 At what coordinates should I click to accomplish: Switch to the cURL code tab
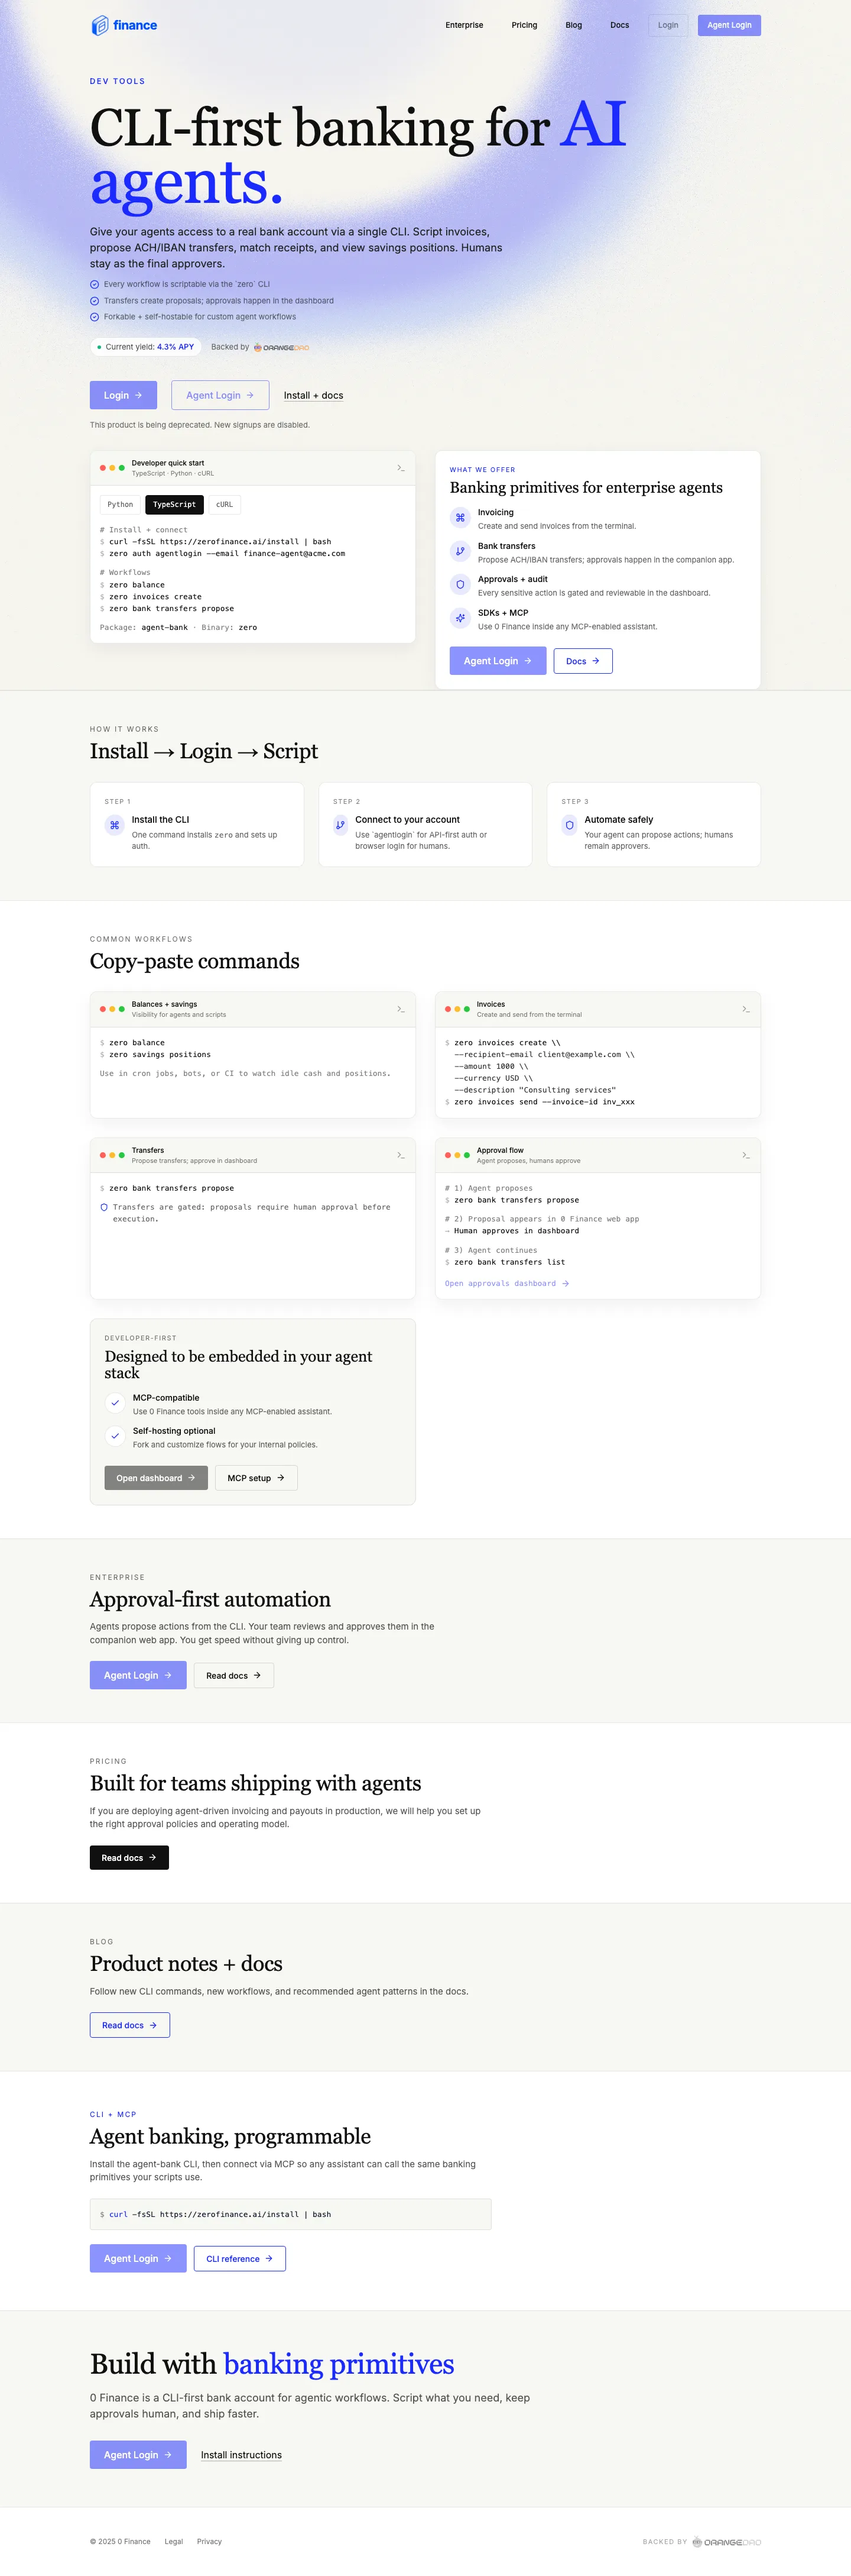[x=225, y=505]
